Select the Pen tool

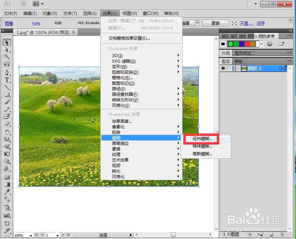[7, 73]
